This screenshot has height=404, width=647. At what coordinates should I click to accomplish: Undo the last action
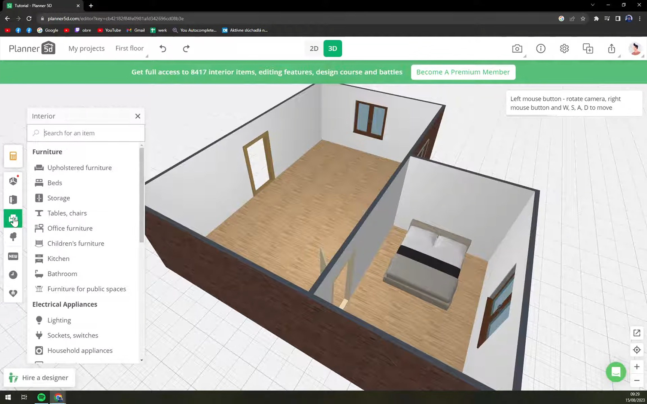click(x=163, y=49)
